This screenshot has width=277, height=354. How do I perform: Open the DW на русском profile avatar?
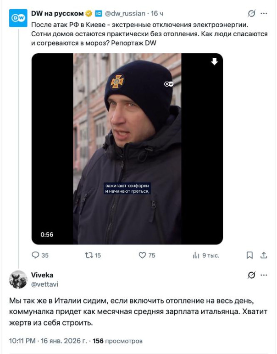coord(18,17)
